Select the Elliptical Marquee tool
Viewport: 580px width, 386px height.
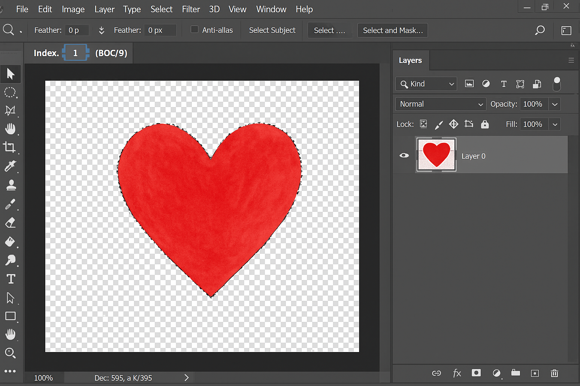click(10, 92)
